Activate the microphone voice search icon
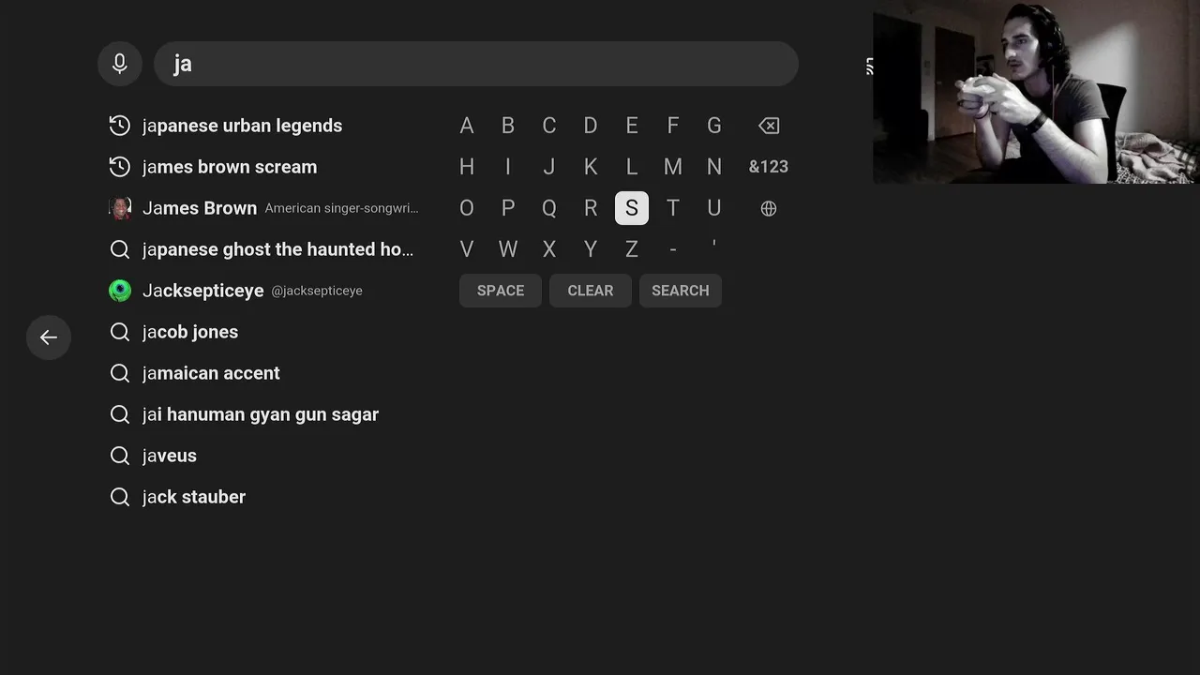The height and width of the screenshot is (675, 1200). pos(120,64)
